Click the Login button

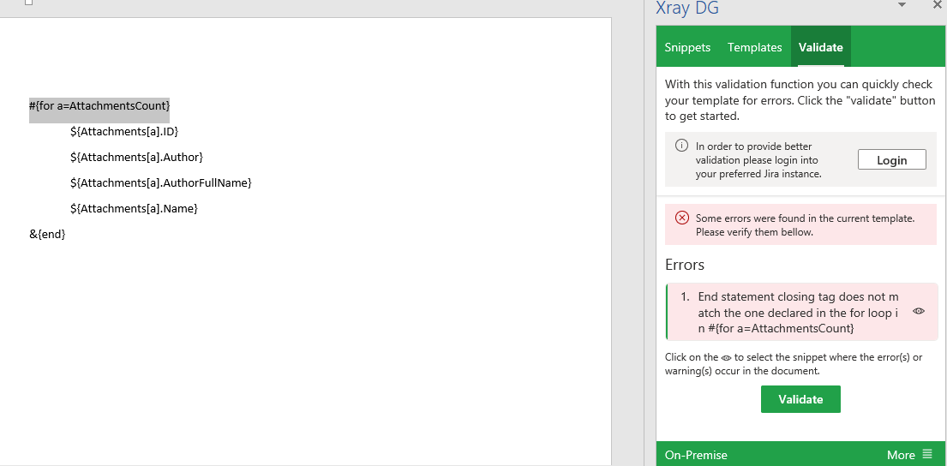pyautogui.click(x=892, y=160)
